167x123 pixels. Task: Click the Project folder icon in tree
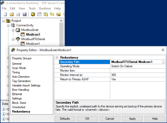coord(8,21)
